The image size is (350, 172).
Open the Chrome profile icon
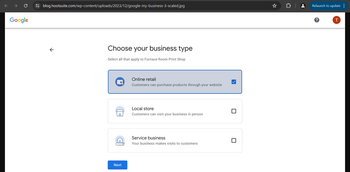303,6
